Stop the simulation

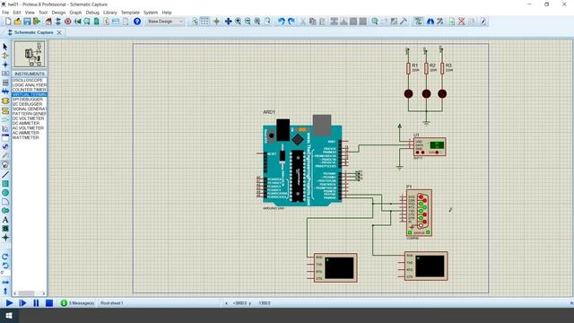click(x=49, y=303)
